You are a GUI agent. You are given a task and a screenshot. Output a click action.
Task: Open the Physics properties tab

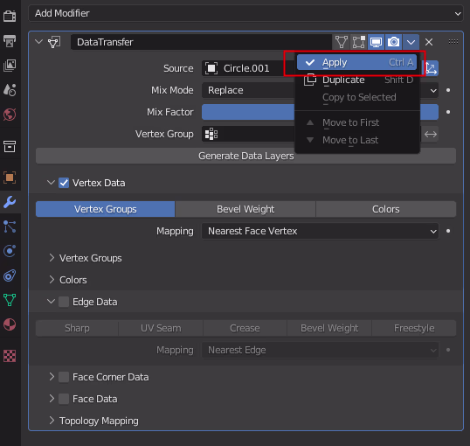click(x=10, y=251)
